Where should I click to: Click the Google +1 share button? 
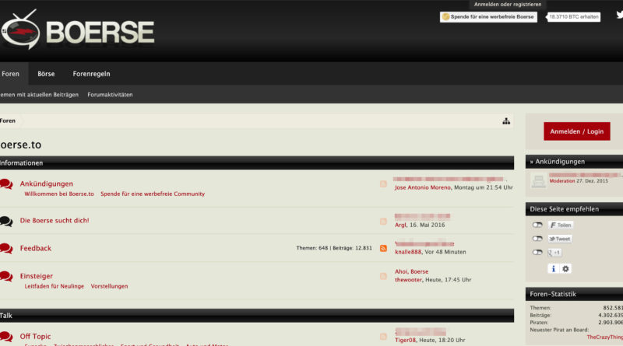(x=554, y=253)
